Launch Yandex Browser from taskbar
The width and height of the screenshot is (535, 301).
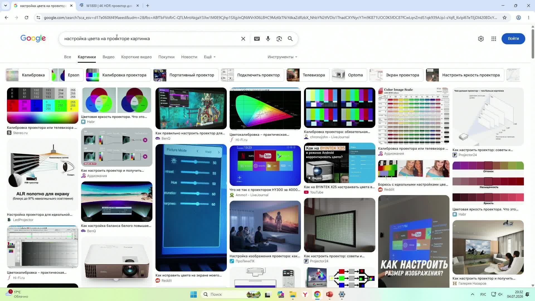(x=305, y=294)
